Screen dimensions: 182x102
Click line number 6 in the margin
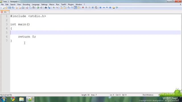coord(7,37)
